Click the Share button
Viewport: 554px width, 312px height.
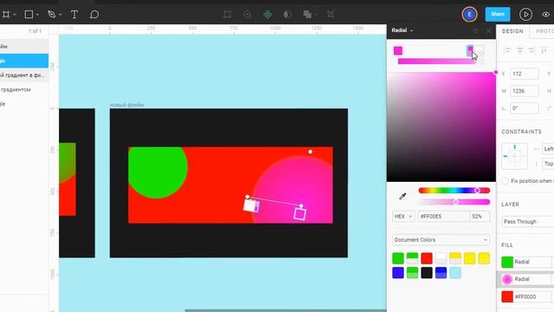(498, 14)
